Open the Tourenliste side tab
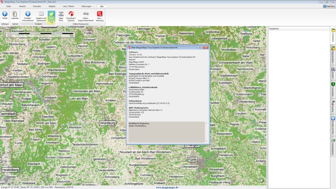Screen dimensions: 336x189 pos(333,90)
